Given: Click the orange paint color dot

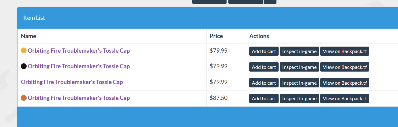Looking at the screenshot, I should 24,98.
